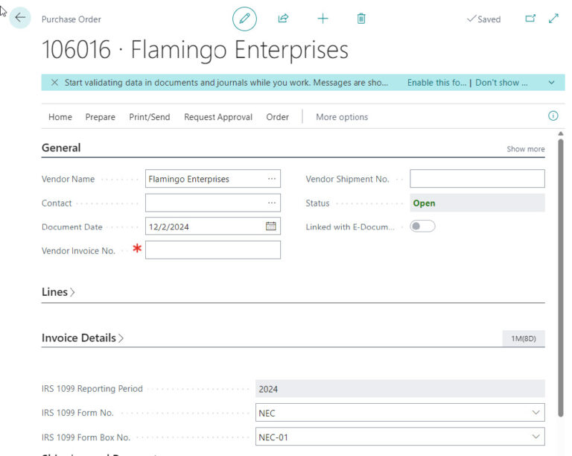Open the share icon
572x456 pixels.
click(283, 18)
